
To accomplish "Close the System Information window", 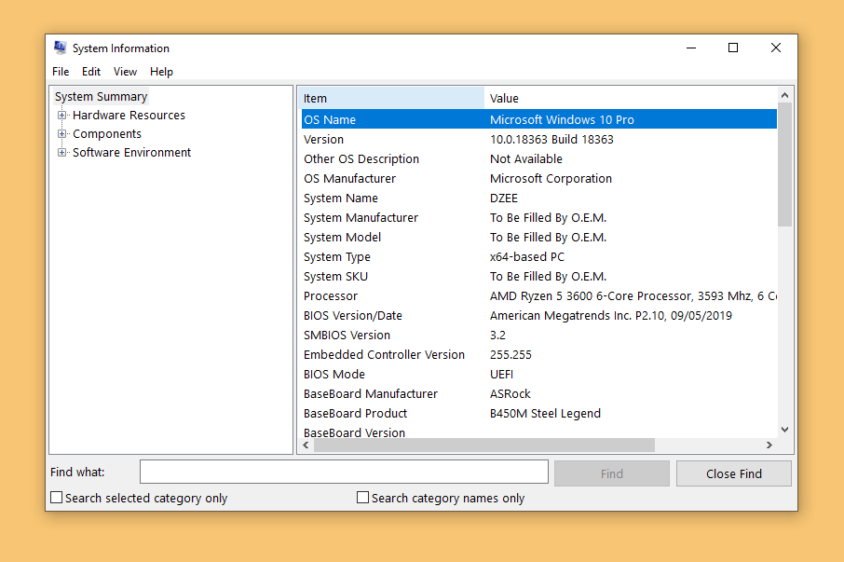I will point(776,48).
